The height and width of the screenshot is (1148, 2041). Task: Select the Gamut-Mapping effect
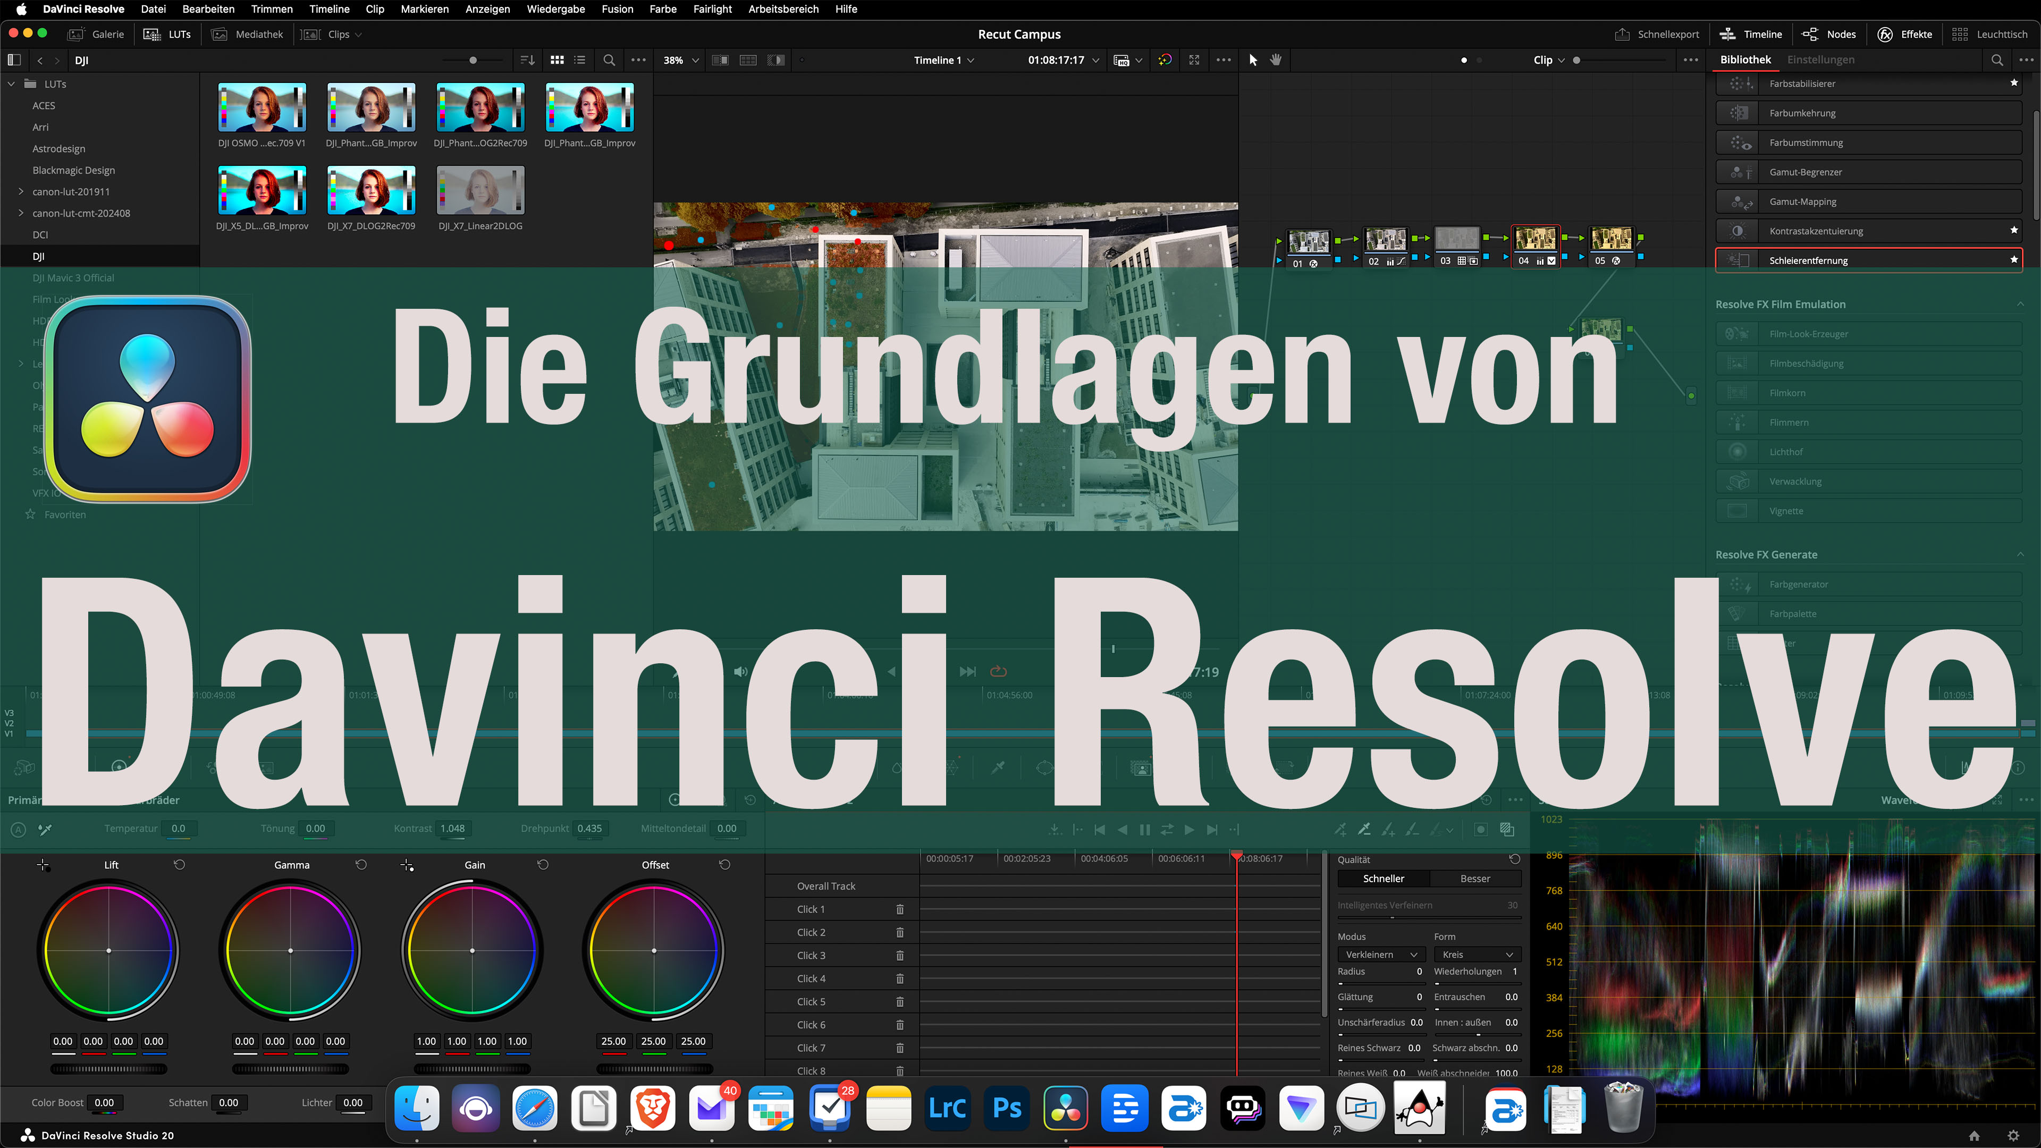point(1868,201)
